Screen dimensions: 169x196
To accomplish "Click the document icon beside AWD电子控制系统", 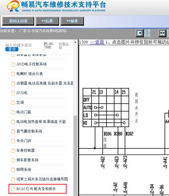I will 13,64.
